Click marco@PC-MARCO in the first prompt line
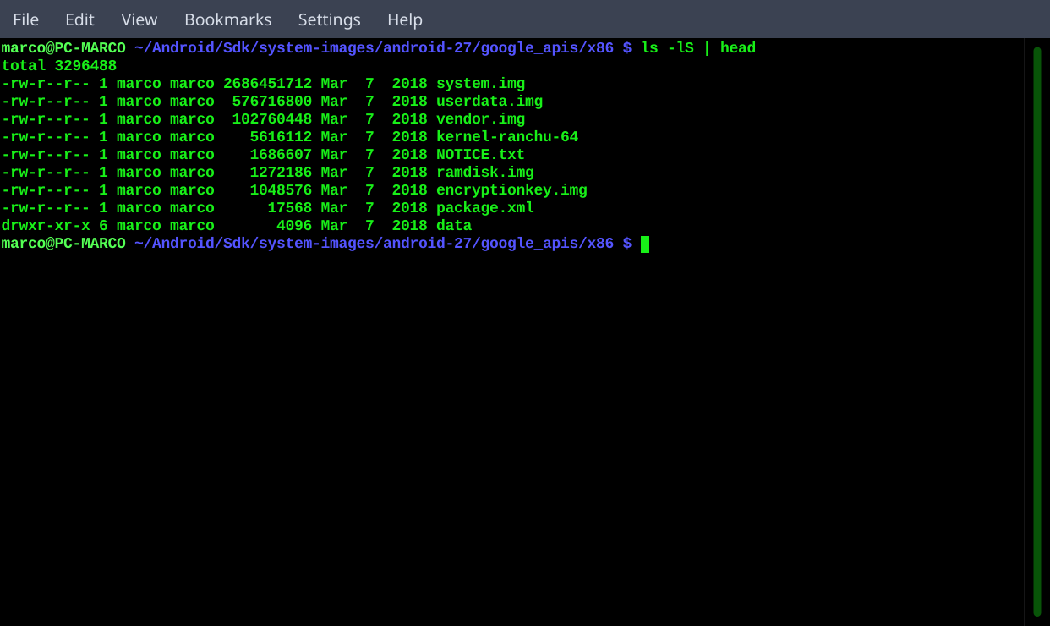The image size is (1050, 626). tap(63, 48)
